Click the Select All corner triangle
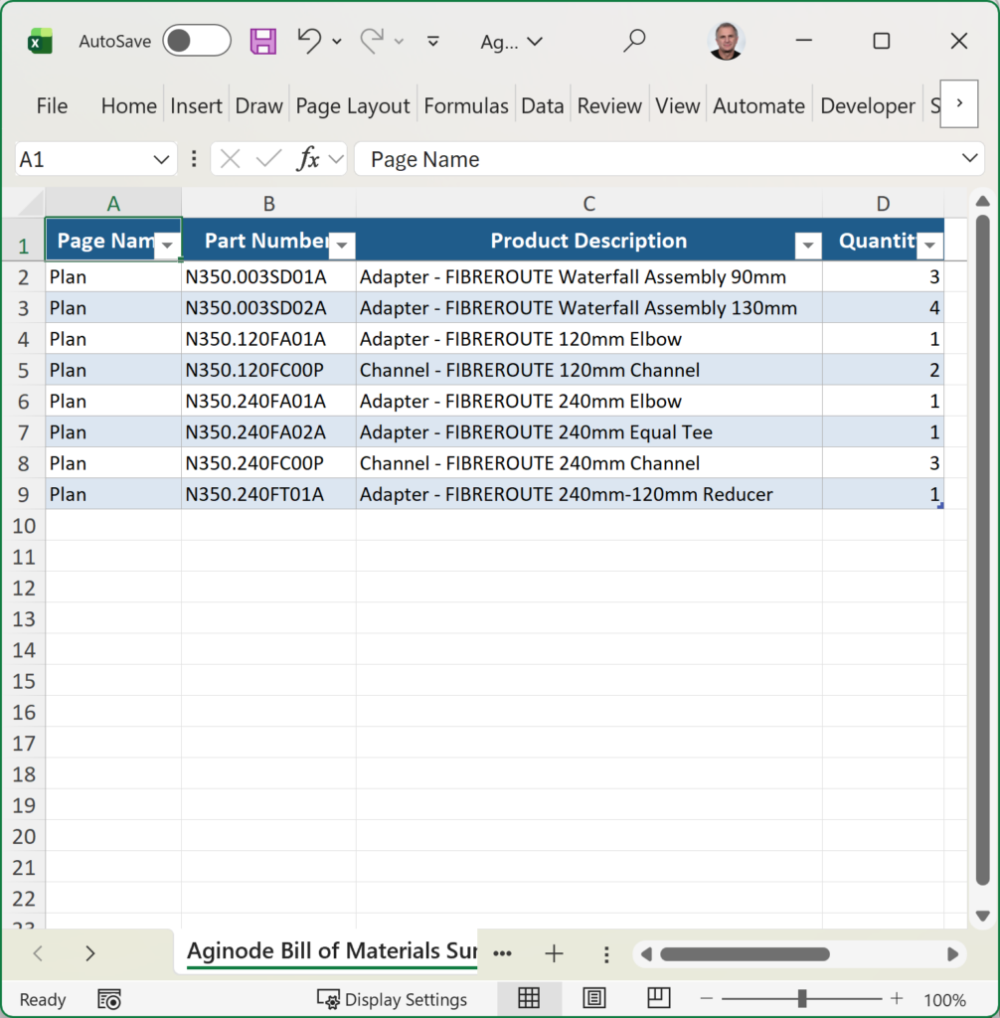The image size is (1000, 1018). [29, 203]
